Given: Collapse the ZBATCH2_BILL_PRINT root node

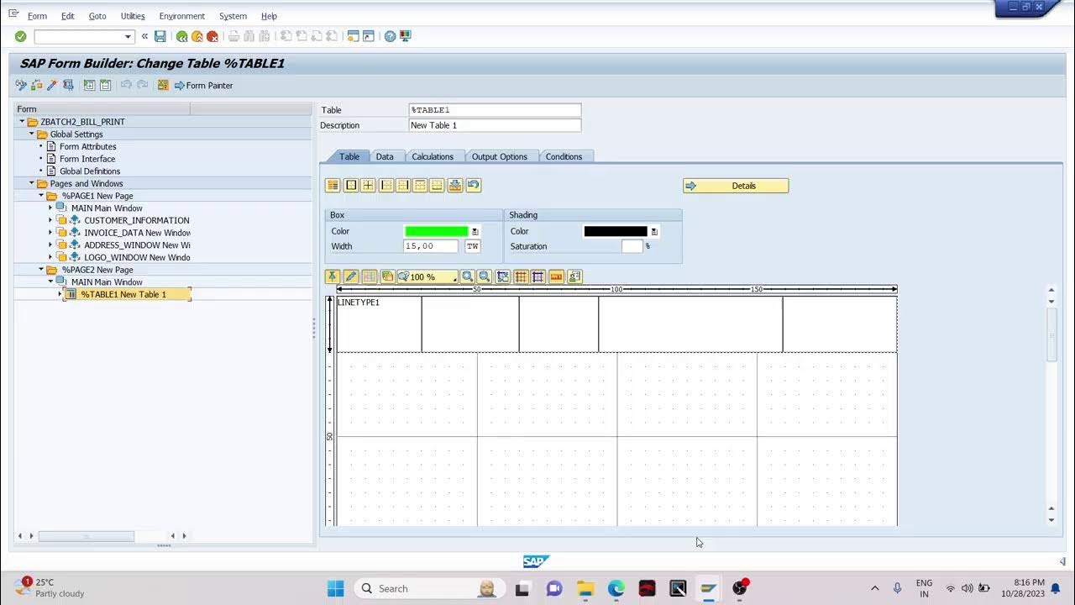Looking at the screenshot, I should click(x=22, y=122).
